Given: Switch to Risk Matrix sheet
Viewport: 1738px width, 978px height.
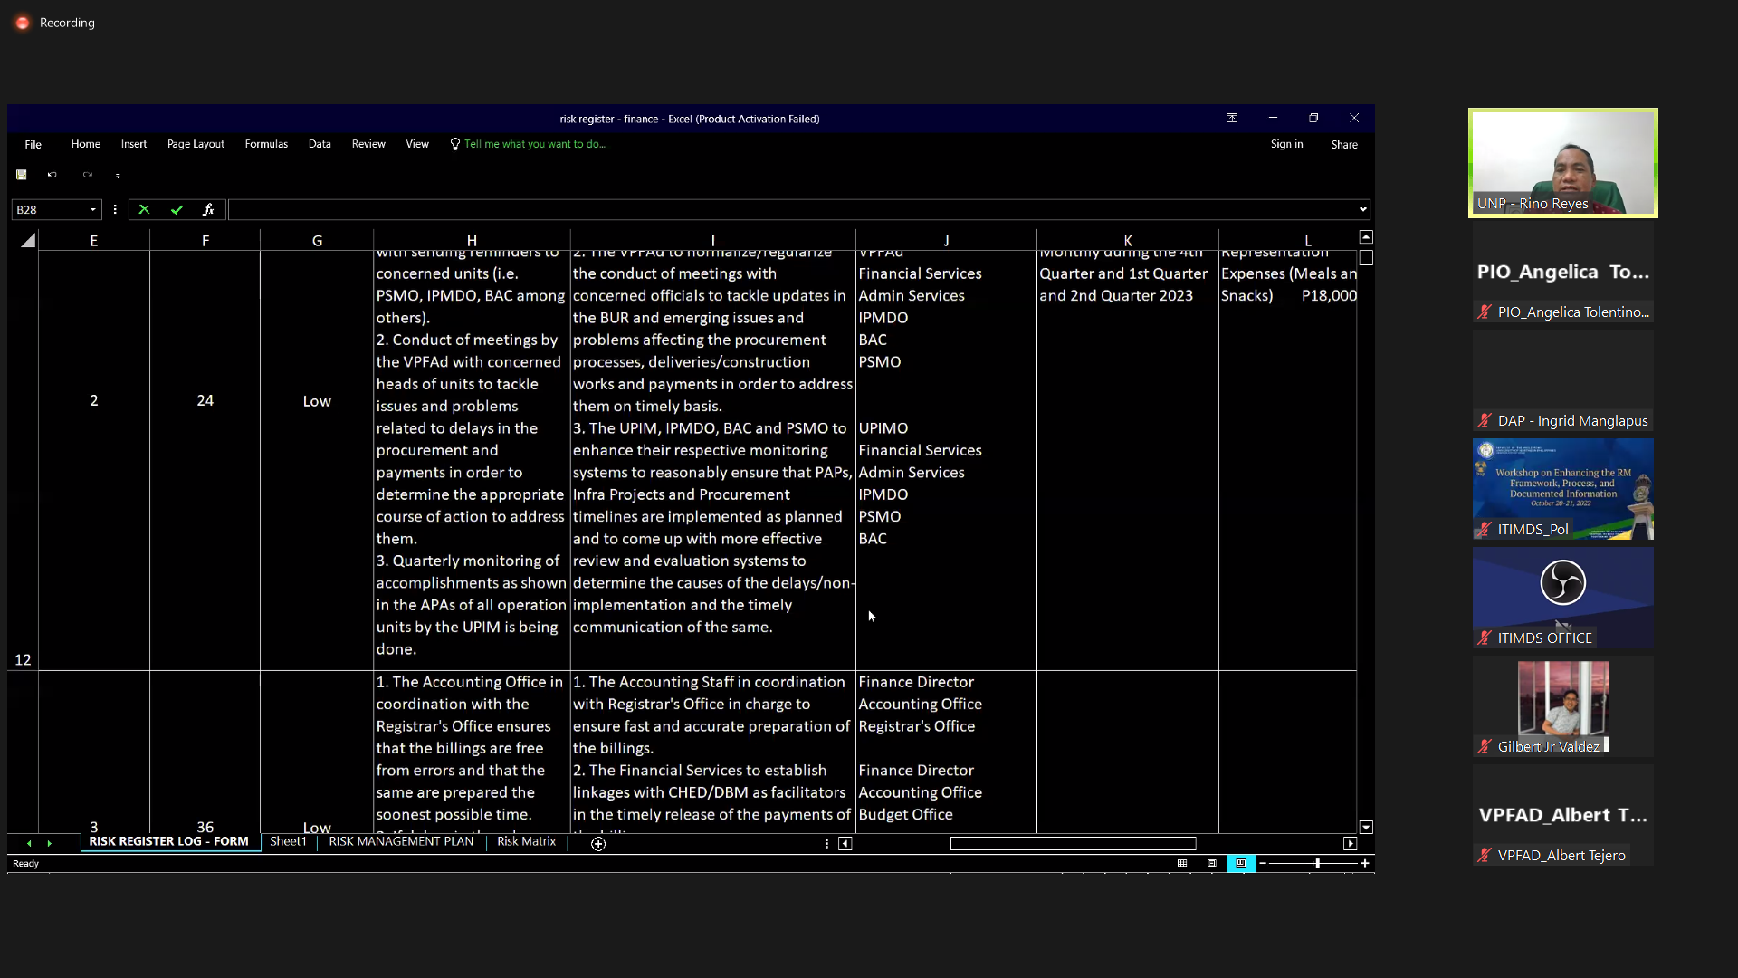Looking at the screenshot, I should pos(526,842).
